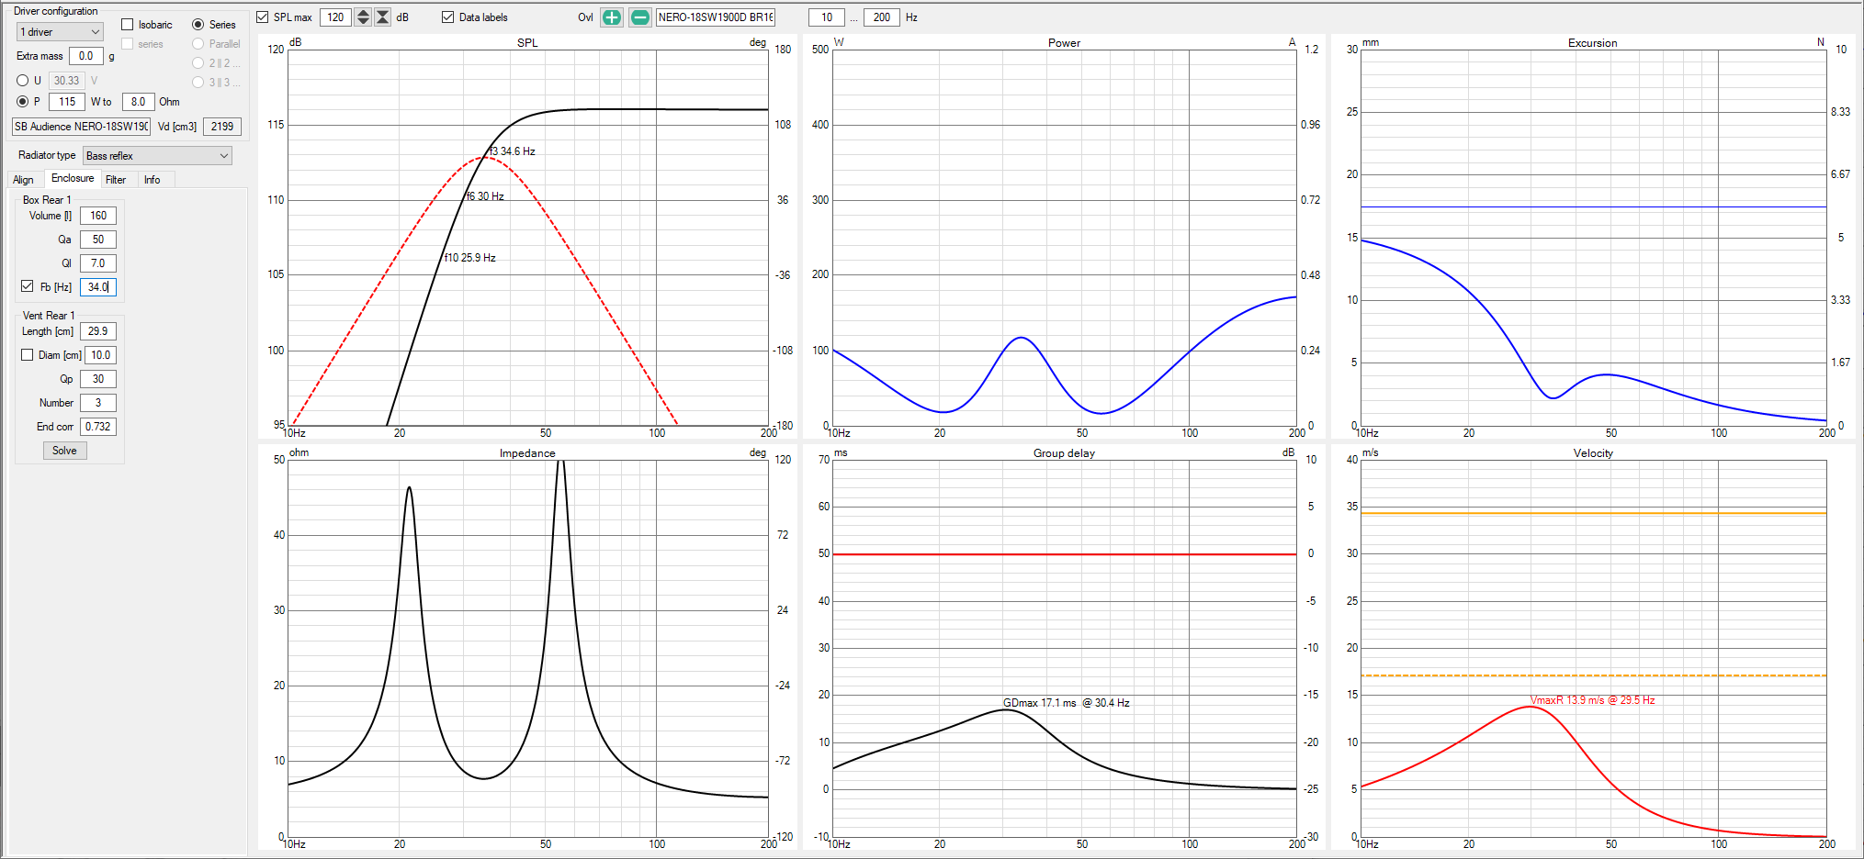Click the SPL graph title
The width and height of the screenshot is (1864, 859).
pos(527,43)
